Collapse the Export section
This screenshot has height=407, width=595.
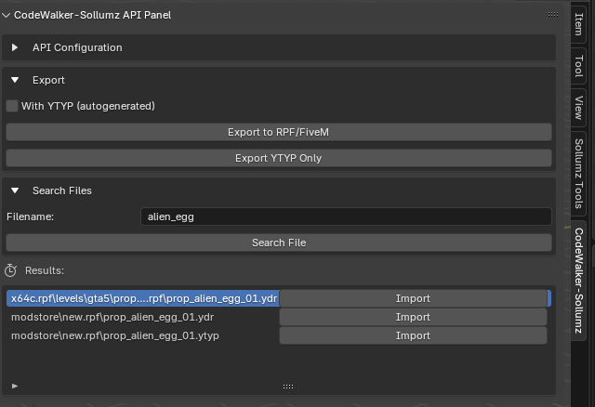click(15, 80)
